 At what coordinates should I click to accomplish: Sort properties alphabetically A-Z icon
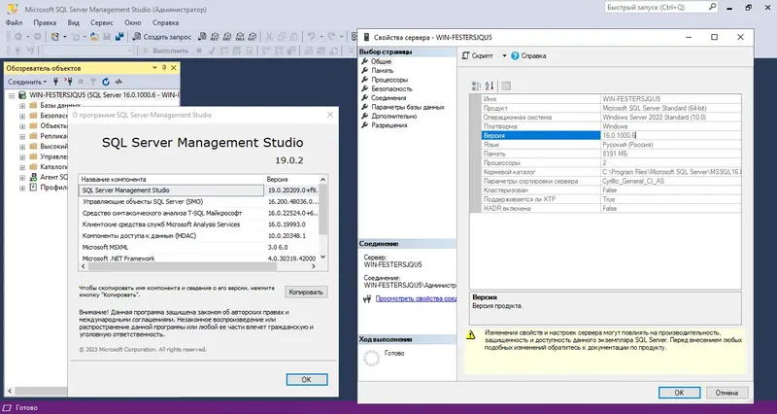(x=490, y=86)
